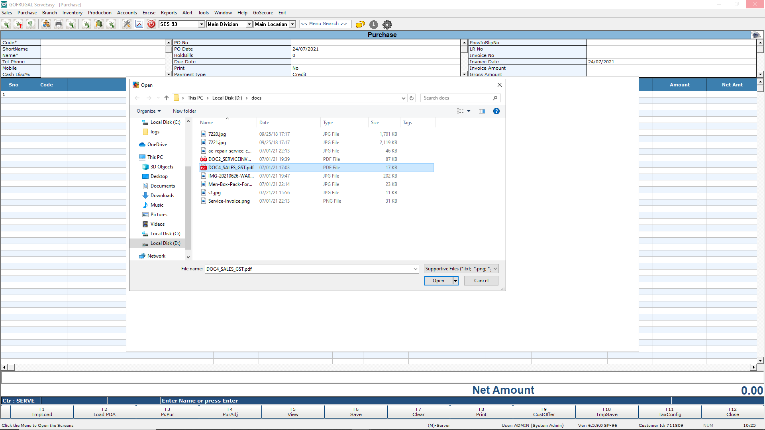Click the Cancel button
Viewport: 765px width, 430px height.
481,281
